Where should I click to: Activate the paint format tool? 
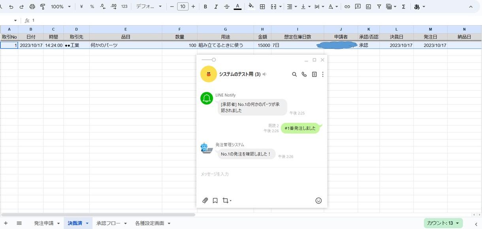coord(43,7)
